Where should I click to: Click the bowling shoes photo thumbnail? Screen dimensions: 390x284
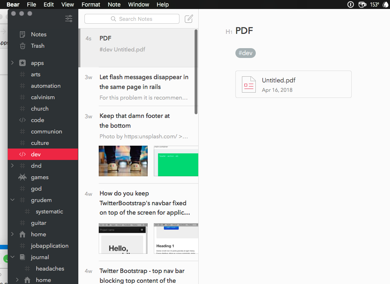pyautogui.click(x=123, y=161)
